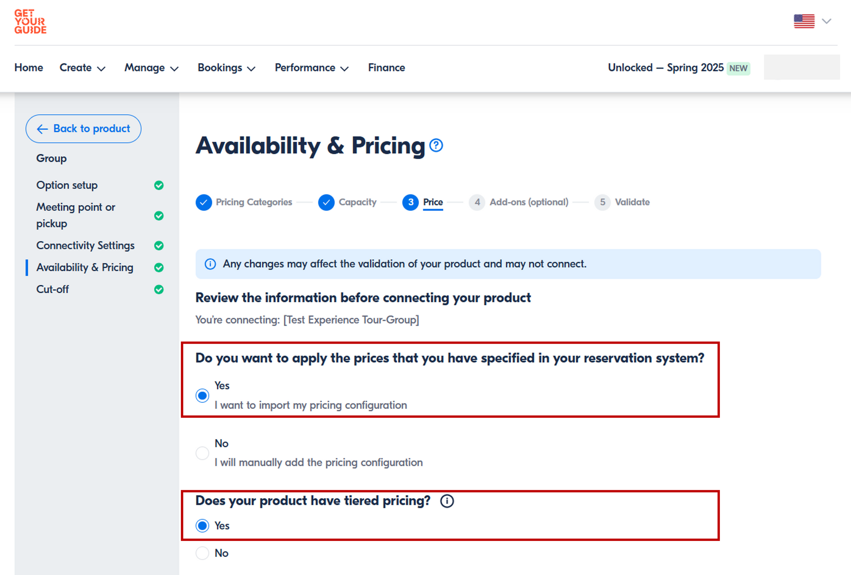
Task: Click the Back to product button
Action: pos(83,129)
